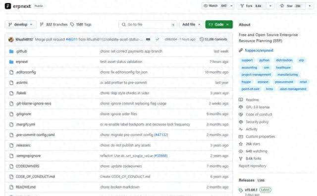
Task: Select the accounting topic tag
Action: [249, 67]
